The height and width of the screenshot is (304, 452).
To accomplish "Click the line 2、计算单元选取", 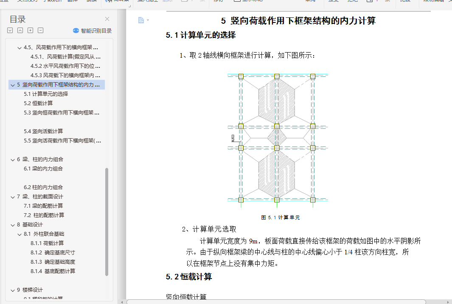I will point(209,229).
